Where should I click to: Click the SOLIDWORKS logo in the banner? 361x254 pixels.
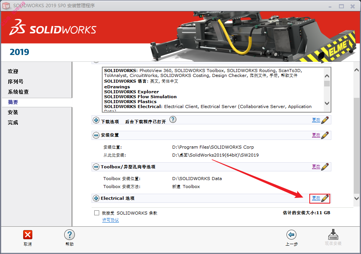click(52, 28)
